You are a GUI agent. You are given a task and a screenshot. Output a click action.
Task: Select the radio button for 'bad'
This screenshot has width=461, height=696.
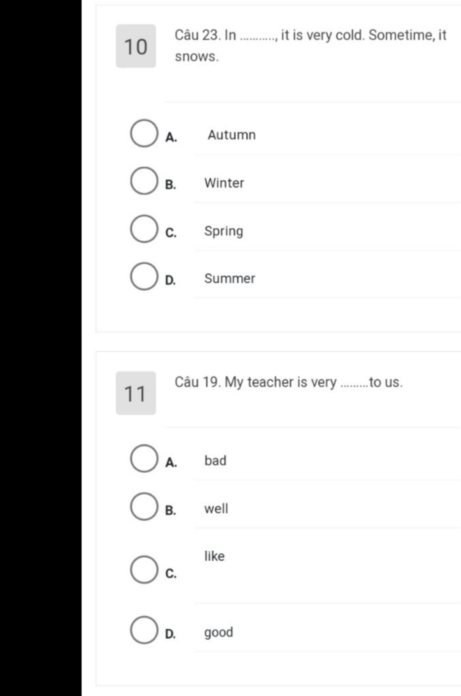pyautogui.click(x=144, y=458)
